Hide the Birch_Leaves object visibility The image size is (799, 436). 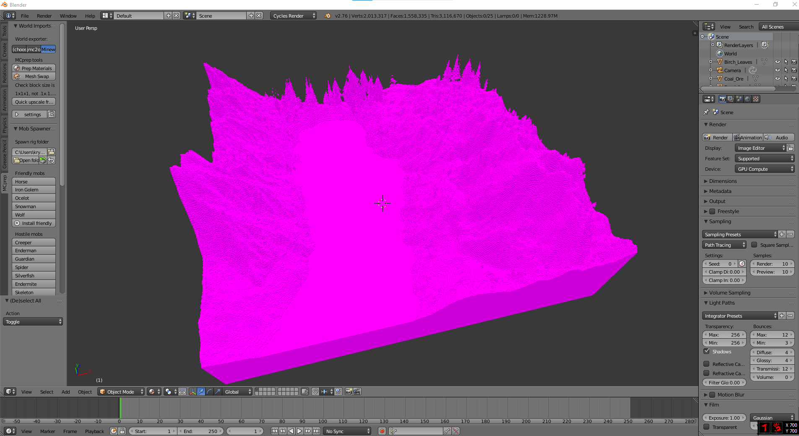click(778, 62)
